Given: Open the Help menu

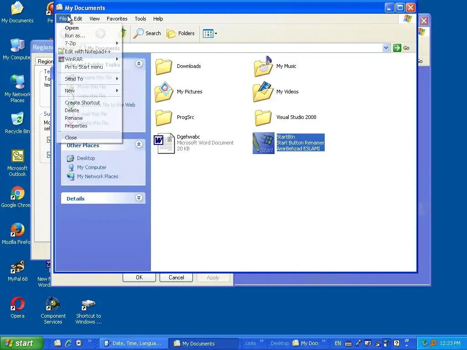Looking at the screenshot, I should (158, 19).
